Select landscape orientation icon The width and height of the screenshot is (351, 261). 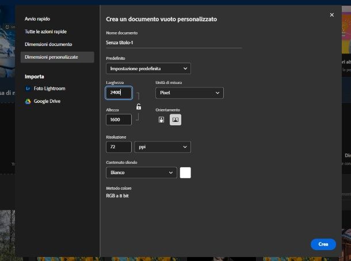point(175,120)
